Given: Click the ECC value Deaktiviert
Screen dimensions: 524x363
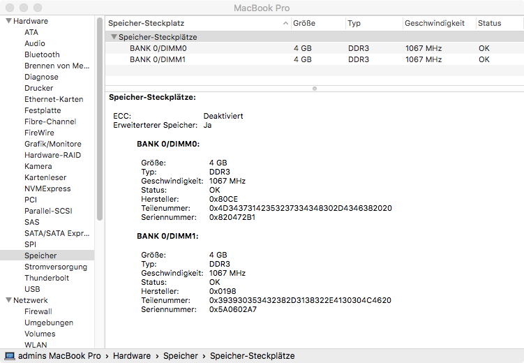Looking at the screenshot, I should coord(223,116).
